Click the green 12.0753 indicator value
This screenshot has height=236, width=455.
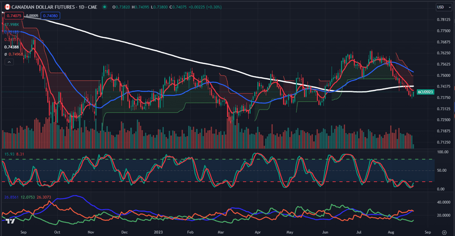pos(28,197)
